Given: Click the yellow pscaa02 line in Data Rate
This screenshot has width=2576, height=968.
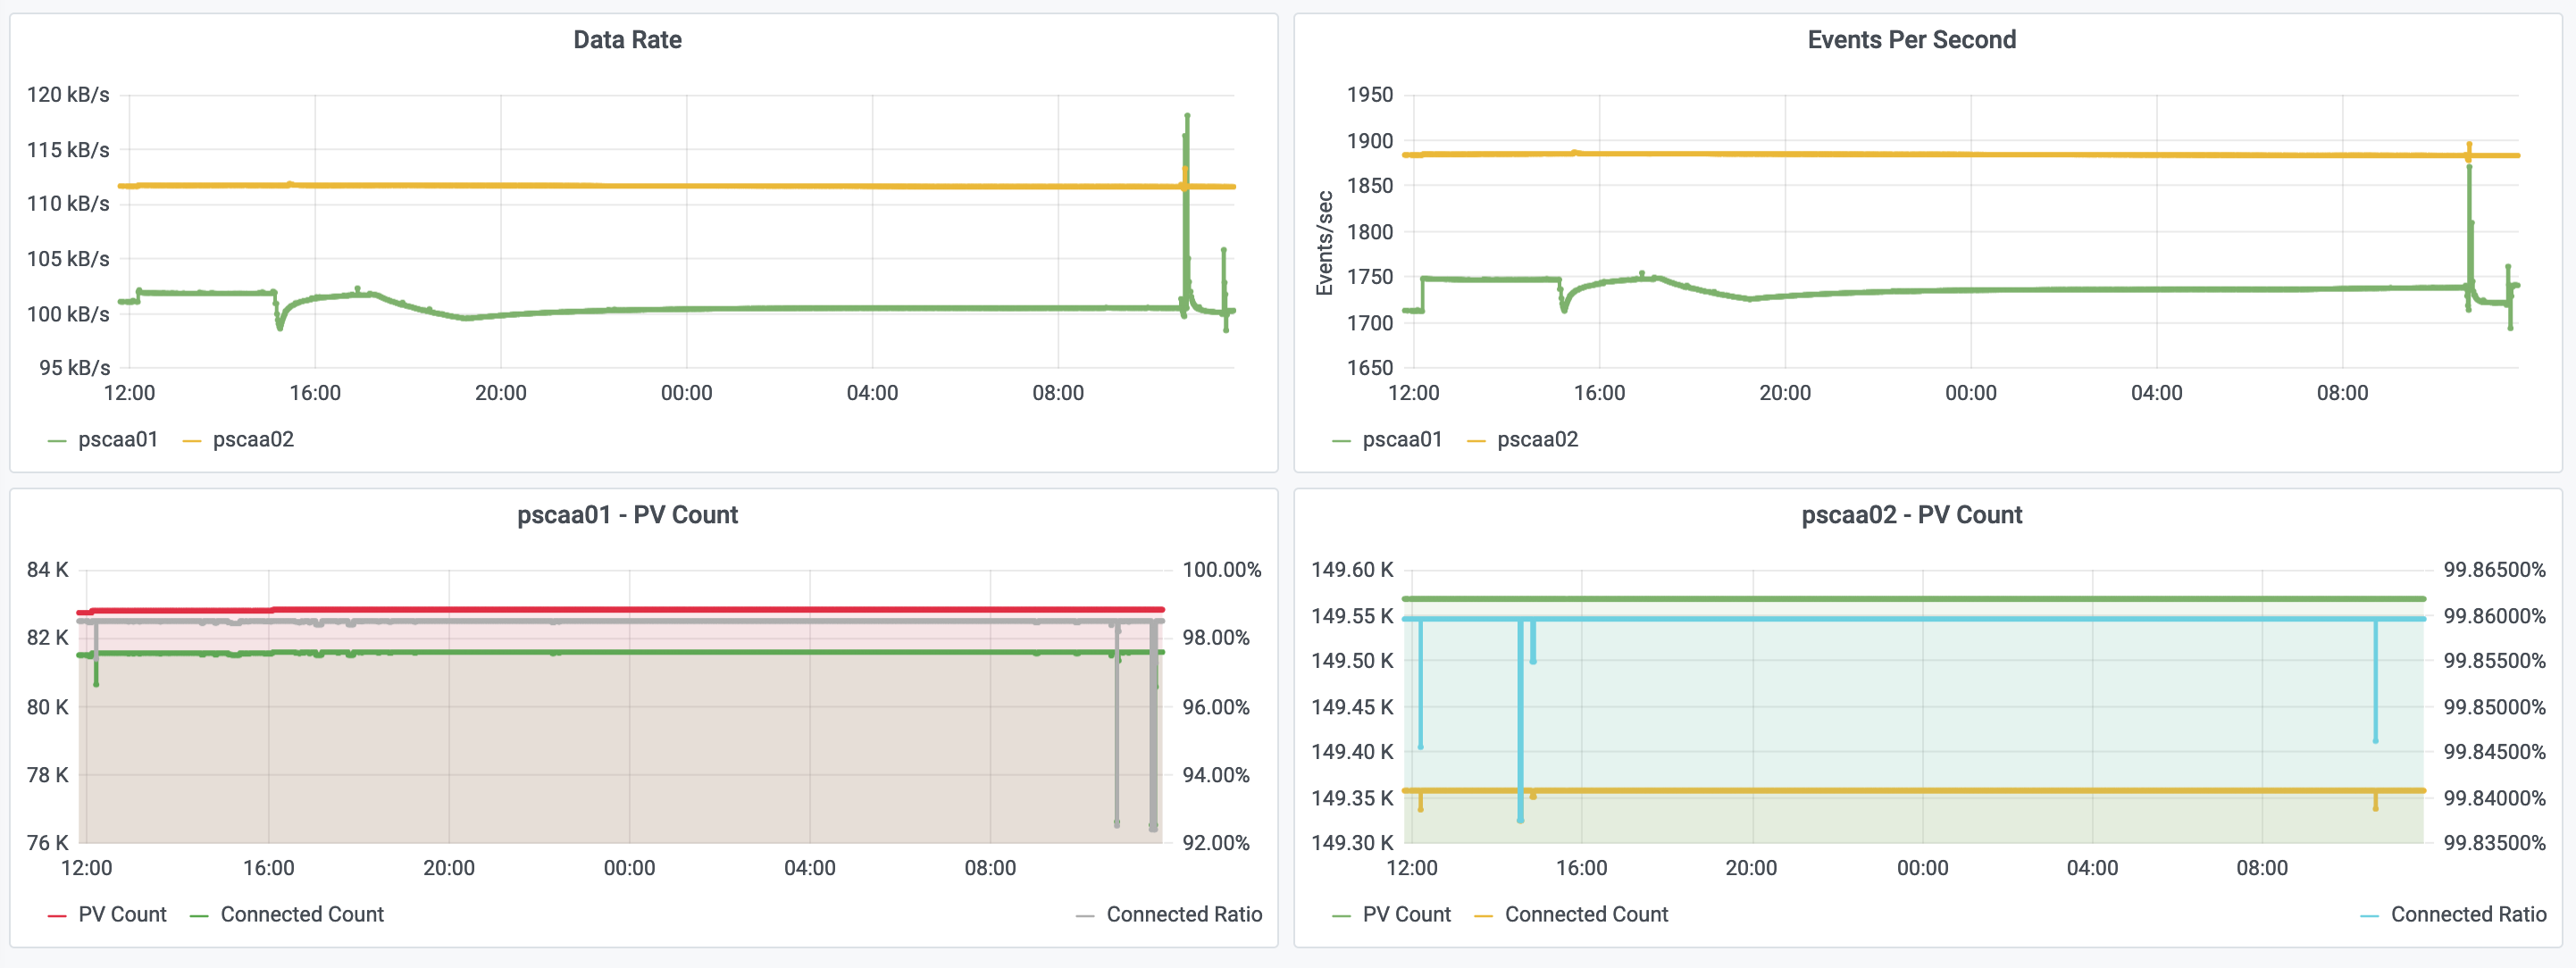Looking at the screenshot, I should coord(700,186).
